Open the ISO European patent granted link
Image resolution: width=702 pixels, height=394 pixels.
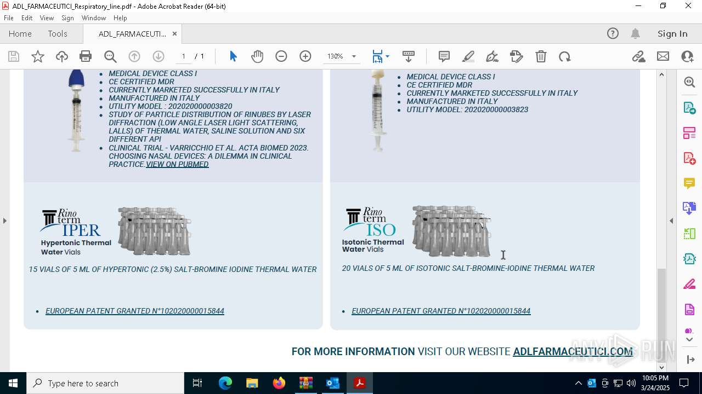[x=441, y=311]
